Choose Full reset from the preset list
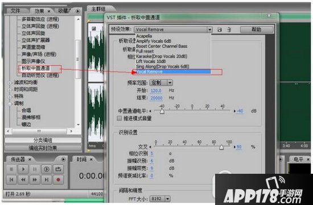 pos(145,51)
